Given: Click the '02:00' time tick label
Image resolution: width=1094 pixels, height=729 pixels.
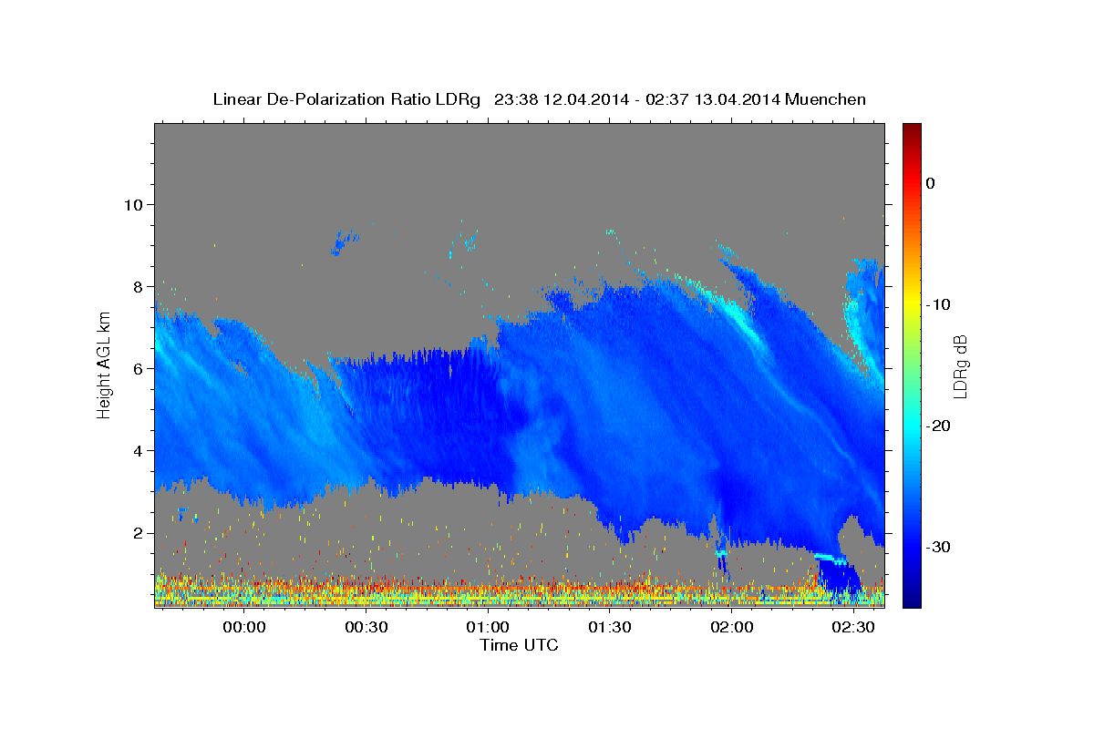Looking at the screenshot, I should tap(731, 627).
